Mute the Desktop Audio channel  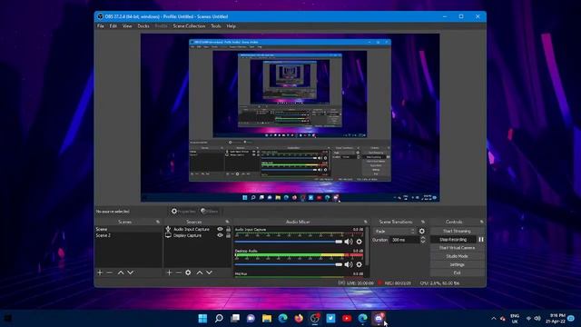[x=349, y=264]
